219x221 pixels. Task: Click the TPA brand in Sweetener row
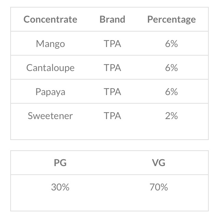[112, 116]
